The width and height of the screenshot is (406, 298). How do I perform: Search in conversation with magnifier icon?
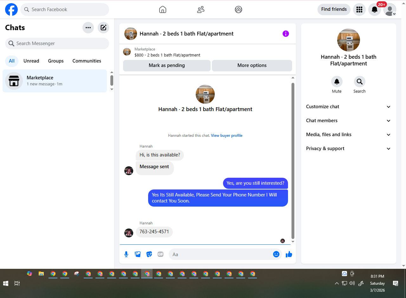pos(360,82)
